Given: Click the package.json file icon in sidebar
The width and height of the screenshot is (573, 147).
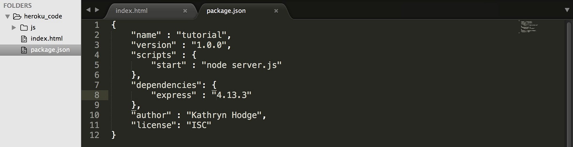Looking at the screenshot, I should click(24, 50).
